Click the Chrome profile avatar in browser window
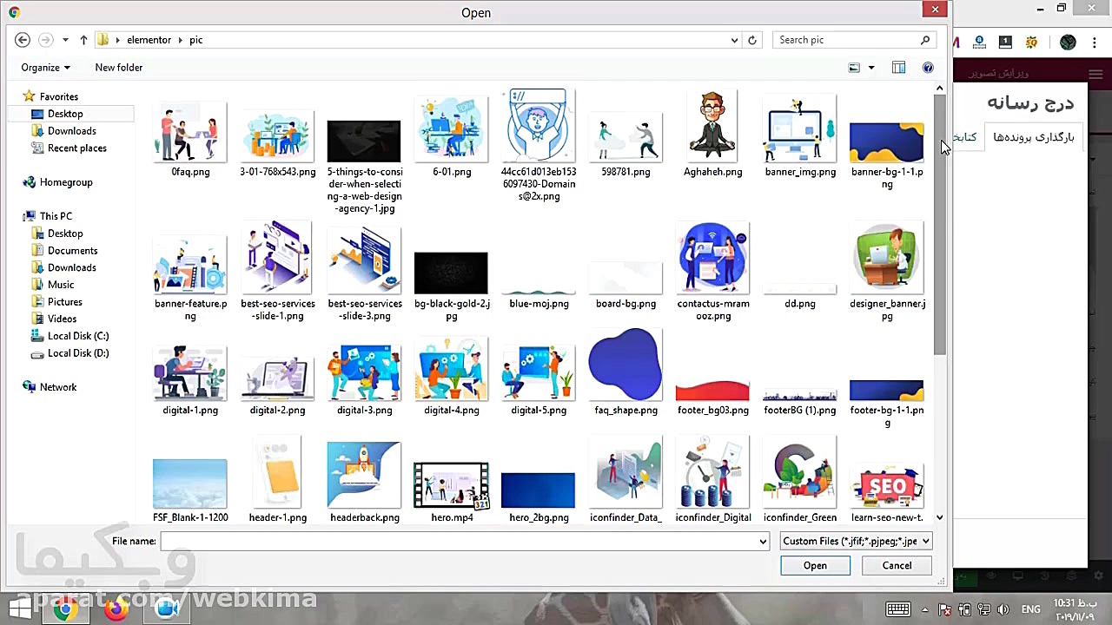The image size is (1112, 625). click(1068, 43)
